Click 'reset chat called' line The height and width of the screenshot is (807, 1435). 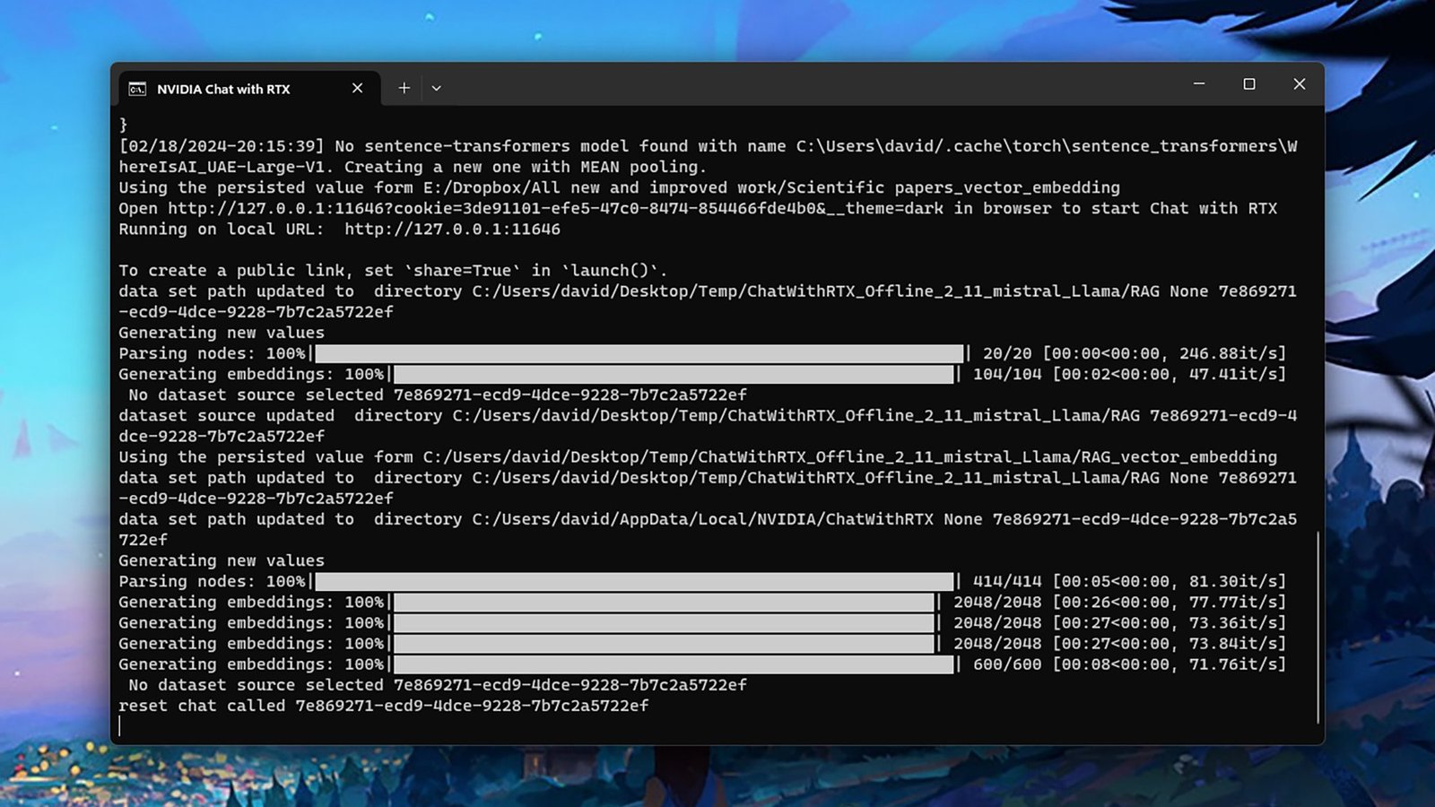(x=383, y=706)
